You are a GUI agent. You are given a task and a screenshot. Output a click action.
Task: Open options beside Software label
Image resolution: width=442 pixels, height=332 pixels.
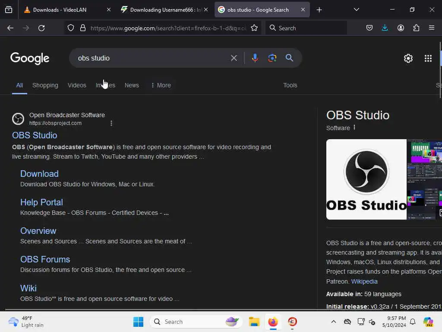[354, 128]
